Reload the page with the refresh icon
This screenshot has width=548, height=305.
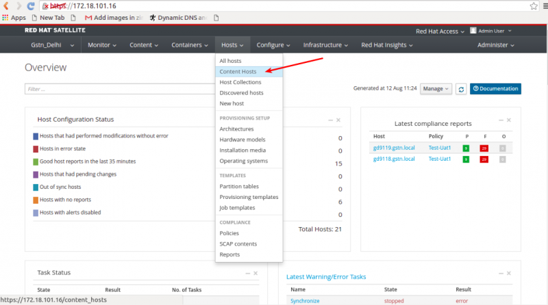[31, 6]
